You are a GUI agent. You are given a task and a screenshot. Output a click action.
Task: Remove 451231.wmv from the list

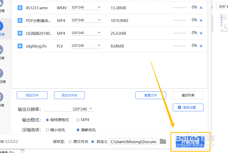[201, 8]
